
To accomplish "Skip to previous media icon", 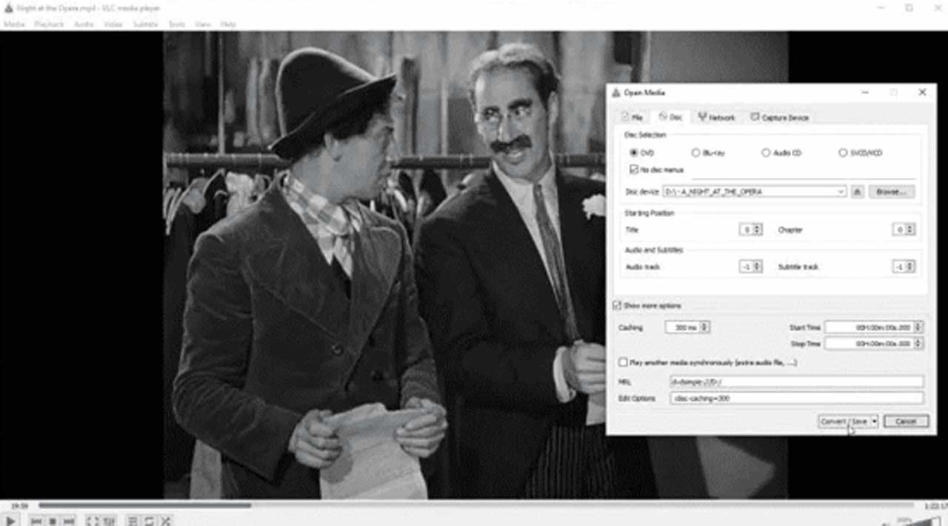I will (x=36, y=522).
